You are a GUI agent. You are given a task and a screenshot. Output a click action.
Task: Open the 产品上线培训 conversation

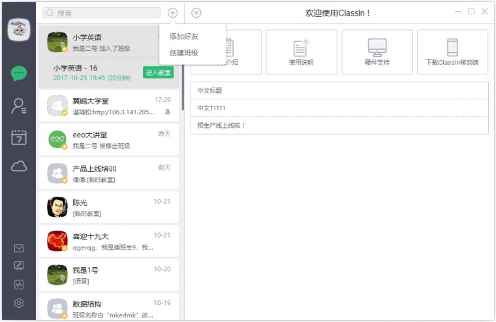(x=109, y=174)
